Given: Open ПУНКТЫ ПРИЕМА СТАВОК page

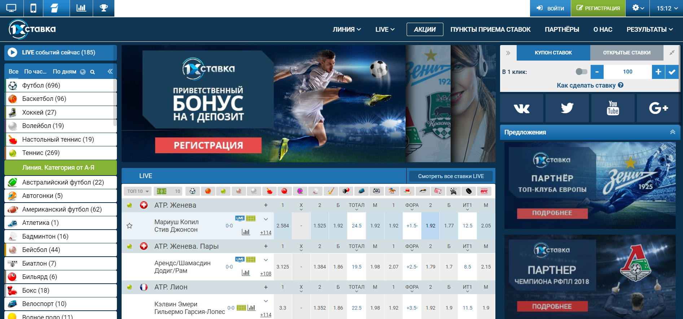Looking at the screenshot, I should coord(490,30).
